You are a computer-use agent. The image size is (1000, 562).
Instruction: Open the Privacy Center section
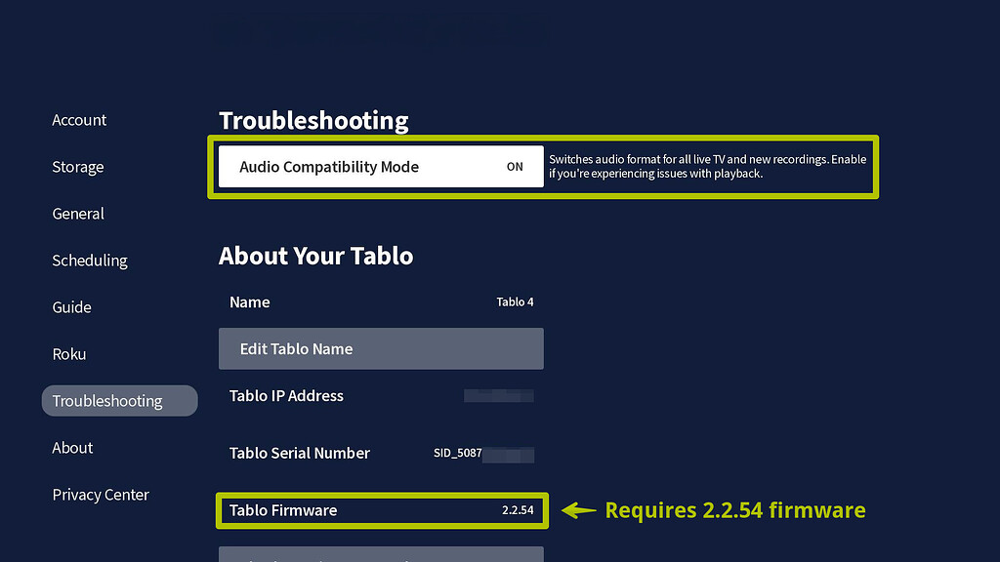(x=101, y=495)
